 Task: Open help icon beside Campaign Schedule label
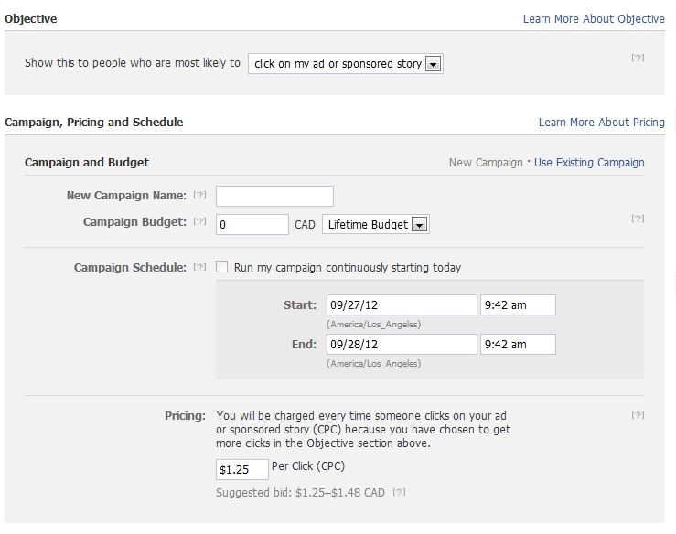click(199, 267)
